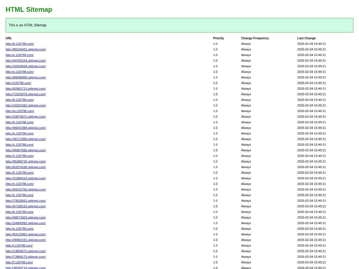Visit http://45867666.okjingxi.com/ URL

click(26, 150)
